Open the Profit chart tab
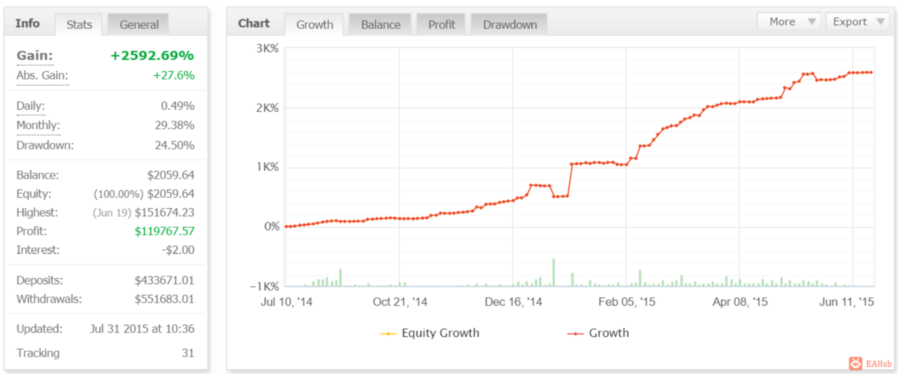Screen dimensions: 898x374 click(x=441, y=24)
